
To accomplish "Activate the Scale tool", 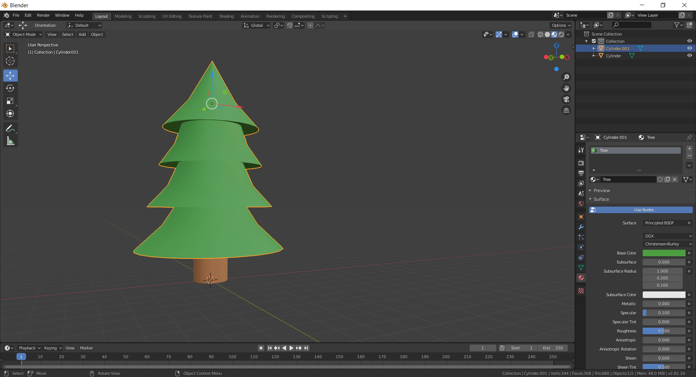I will (x=10, y=101).
